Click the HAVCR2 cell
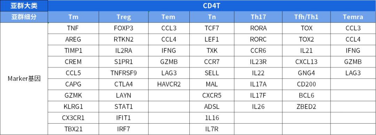This screenshot has height=135, width=376. 169,84
